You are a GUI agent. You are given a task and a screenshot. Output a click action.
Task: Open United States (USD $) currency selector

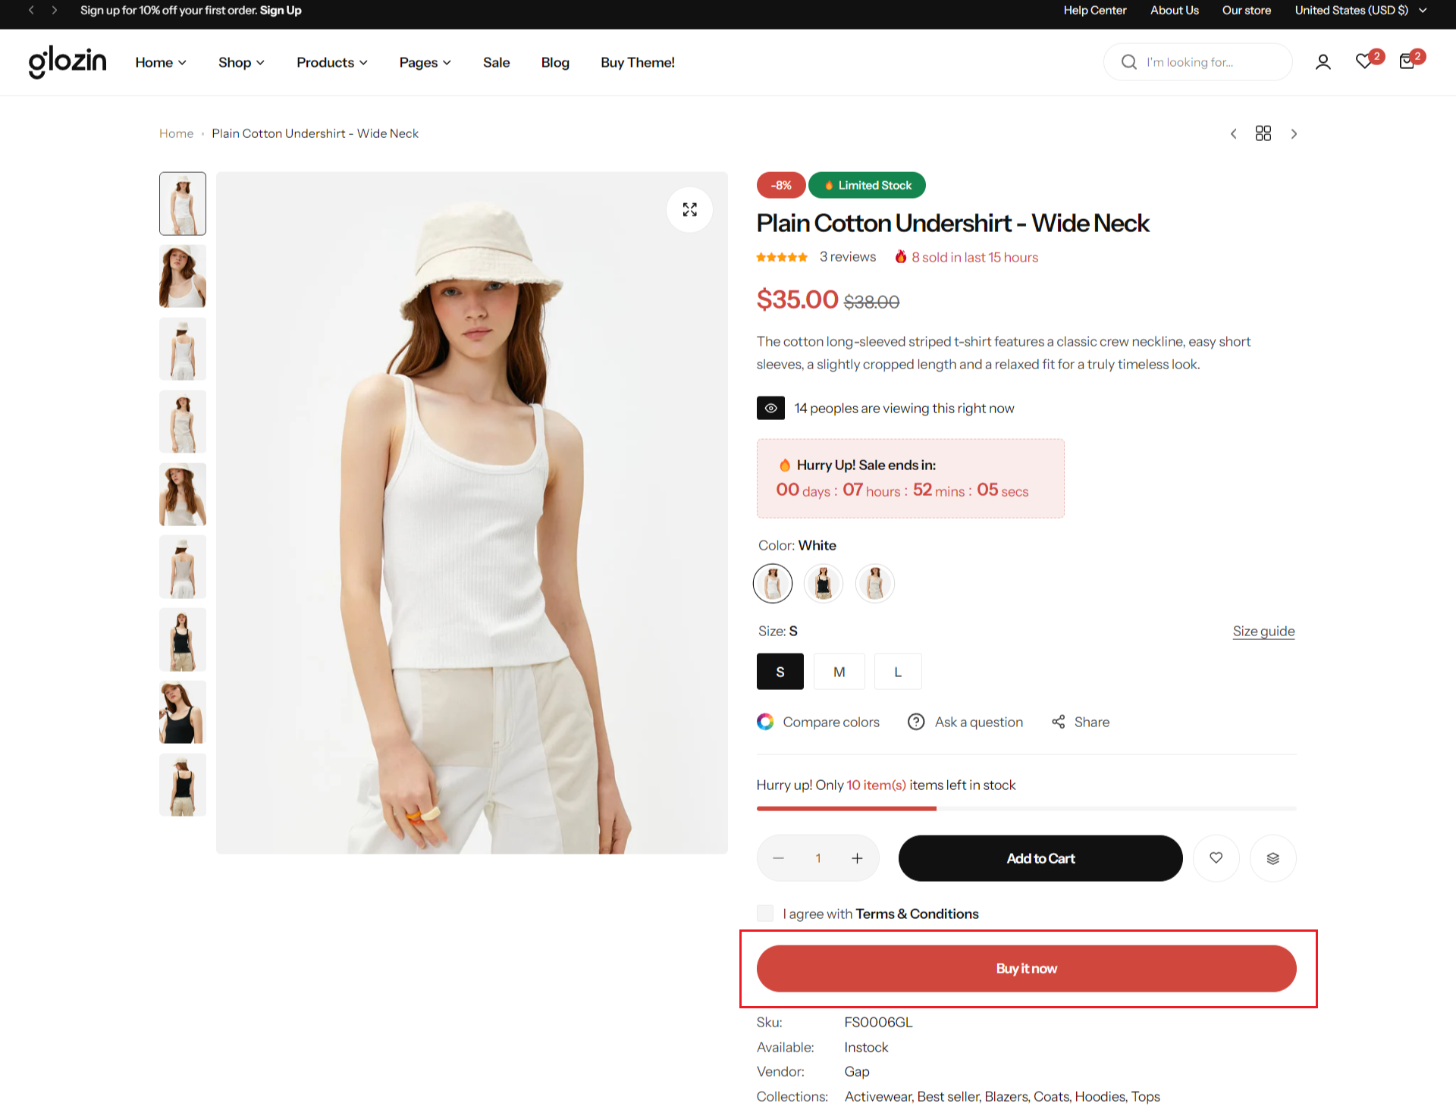pyautogui.click(x=1360, y=11)
